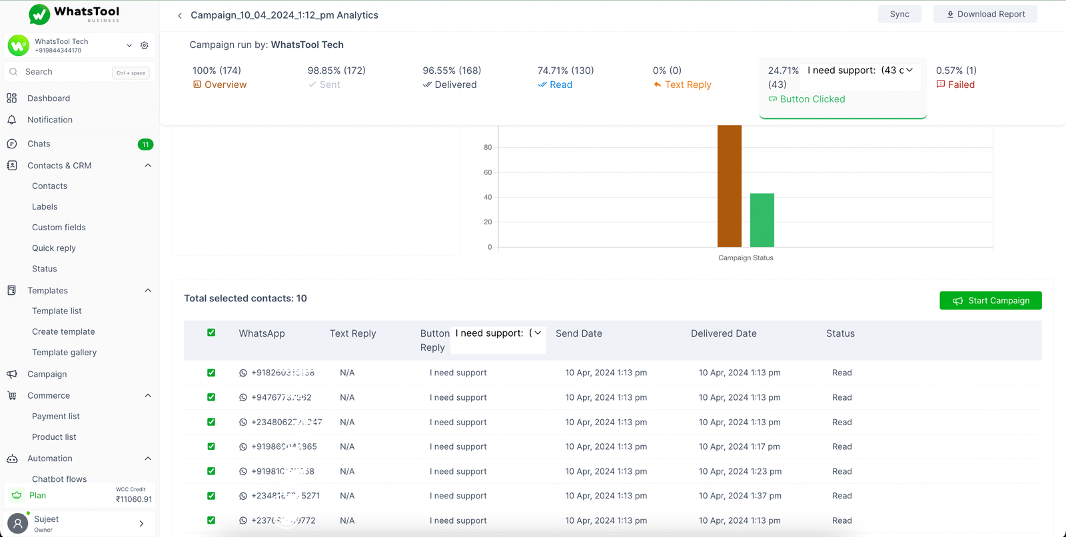Click WhatsApp icon next to first contact
The width and height of the screenshot is (1066, 537).
tap(243, 373)
